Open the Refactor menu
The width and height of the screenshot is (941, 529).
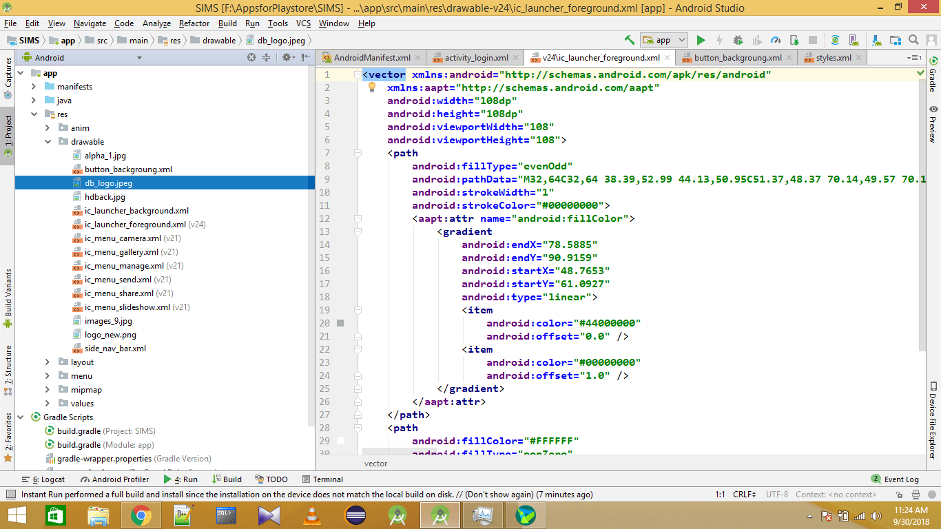(x=194, y=23)
